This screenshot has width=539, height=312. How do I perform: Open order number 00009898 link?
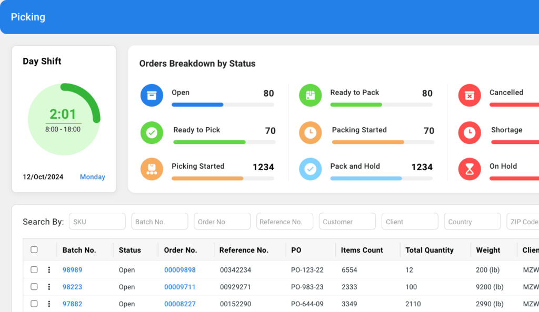coord(180,270)
